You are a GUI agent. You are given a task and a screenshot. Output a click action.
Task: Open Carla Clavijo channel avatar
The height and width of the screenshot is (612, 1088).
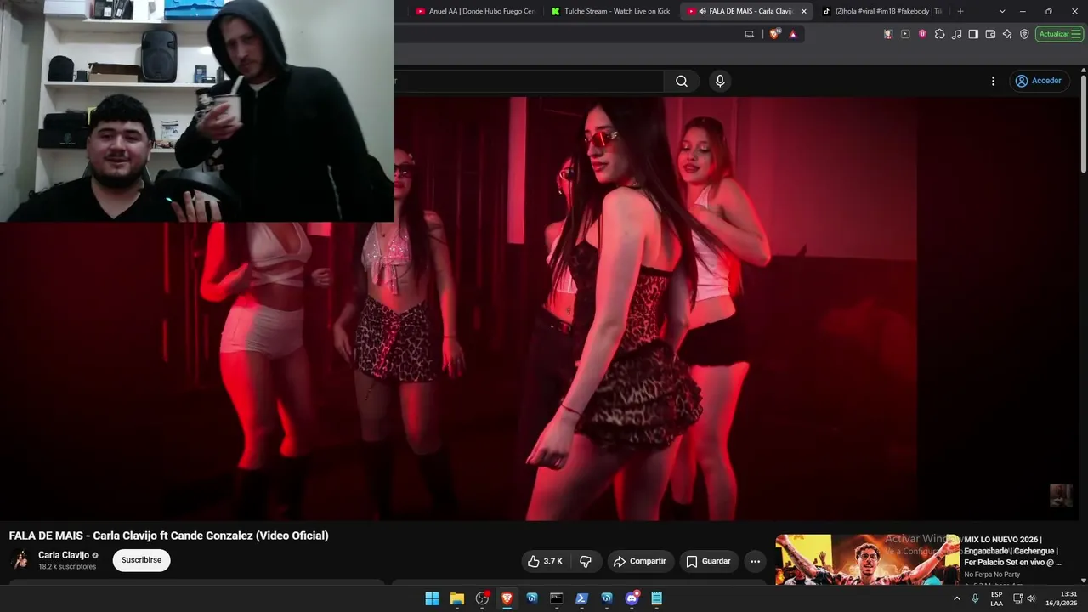click(x=20, y=560)
